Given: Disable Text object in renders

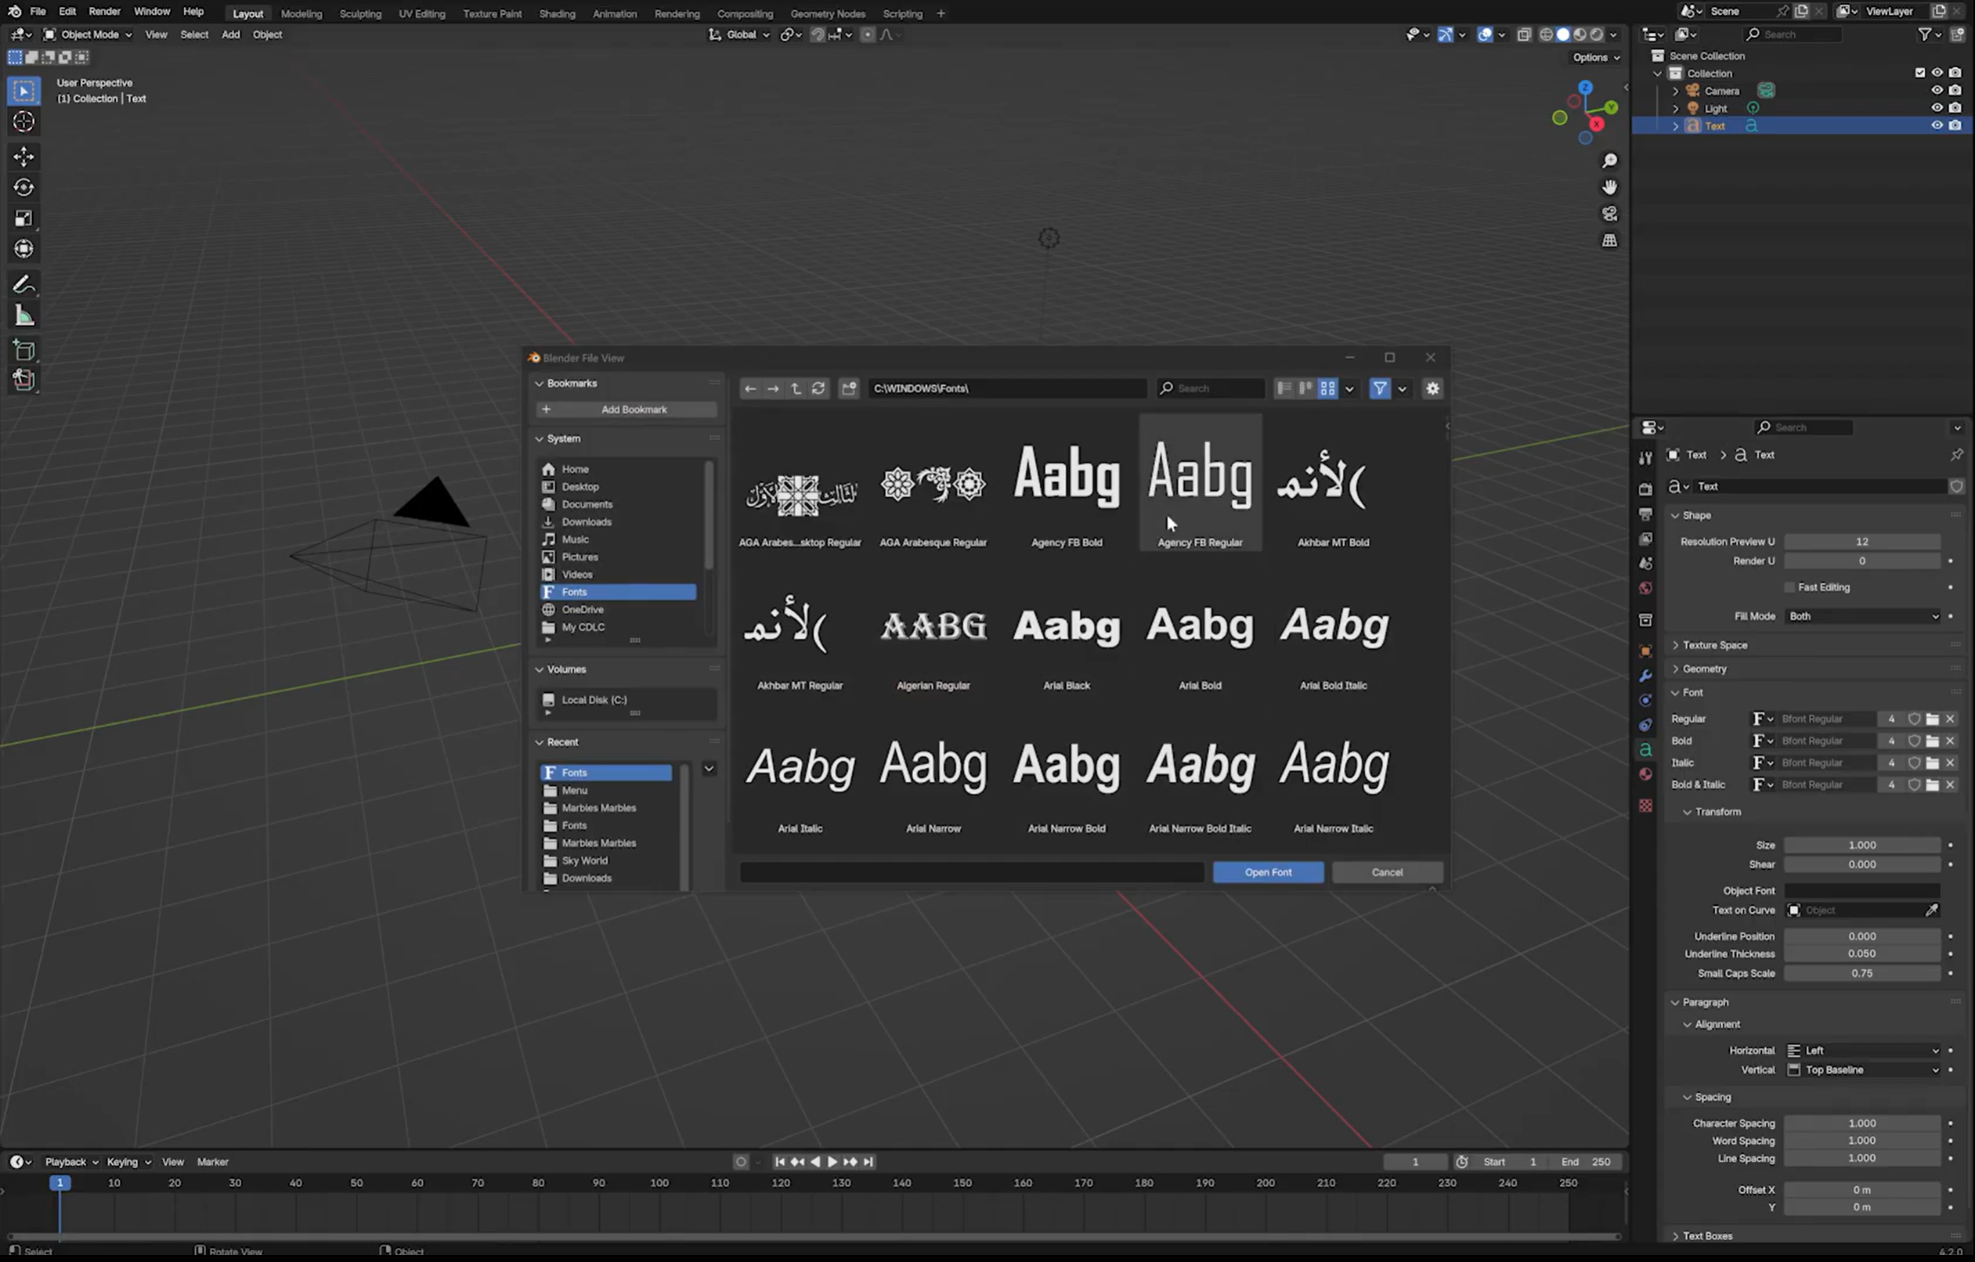Looking at the screenshot, I should pos(1955,125).
